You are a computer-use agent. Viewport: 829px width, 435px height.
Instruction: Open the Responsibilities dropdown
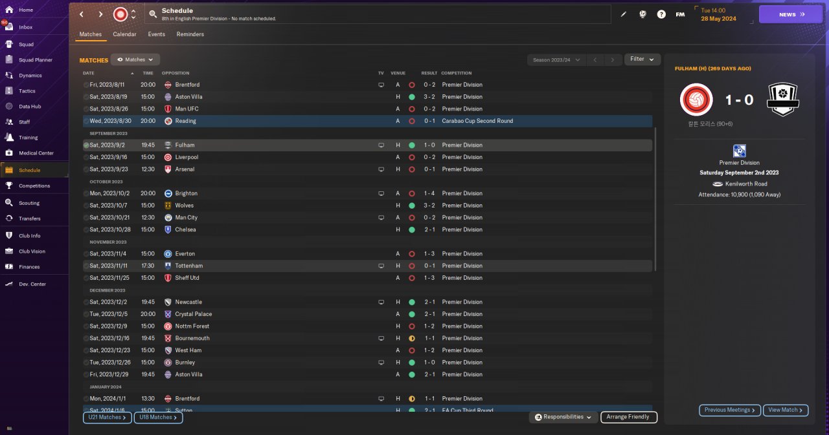coord(563,417)
